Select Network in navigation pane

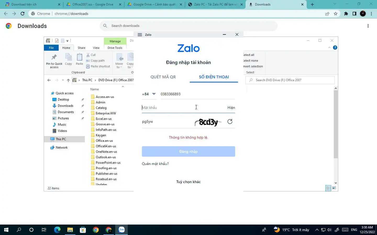click(x=62, y=148)
